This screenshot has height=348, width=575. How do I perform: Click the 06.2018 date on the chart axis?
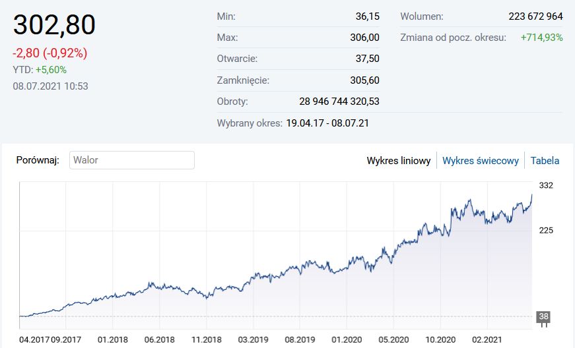(x=159, y=340)
